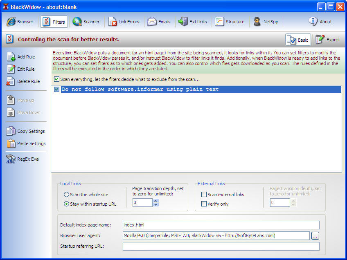This screenshot has height=260, width=347.
Task: Open the Link Errors icon
Action: tap(113, 22)
